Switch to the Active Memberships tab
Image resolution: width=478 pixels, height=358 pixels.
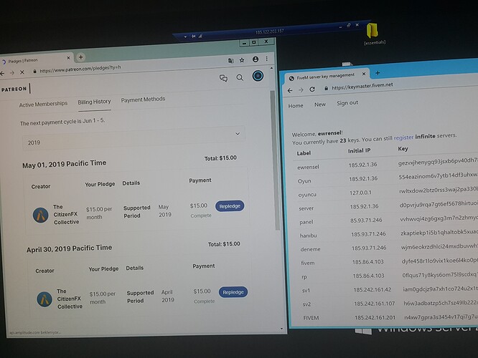point(43,104)
